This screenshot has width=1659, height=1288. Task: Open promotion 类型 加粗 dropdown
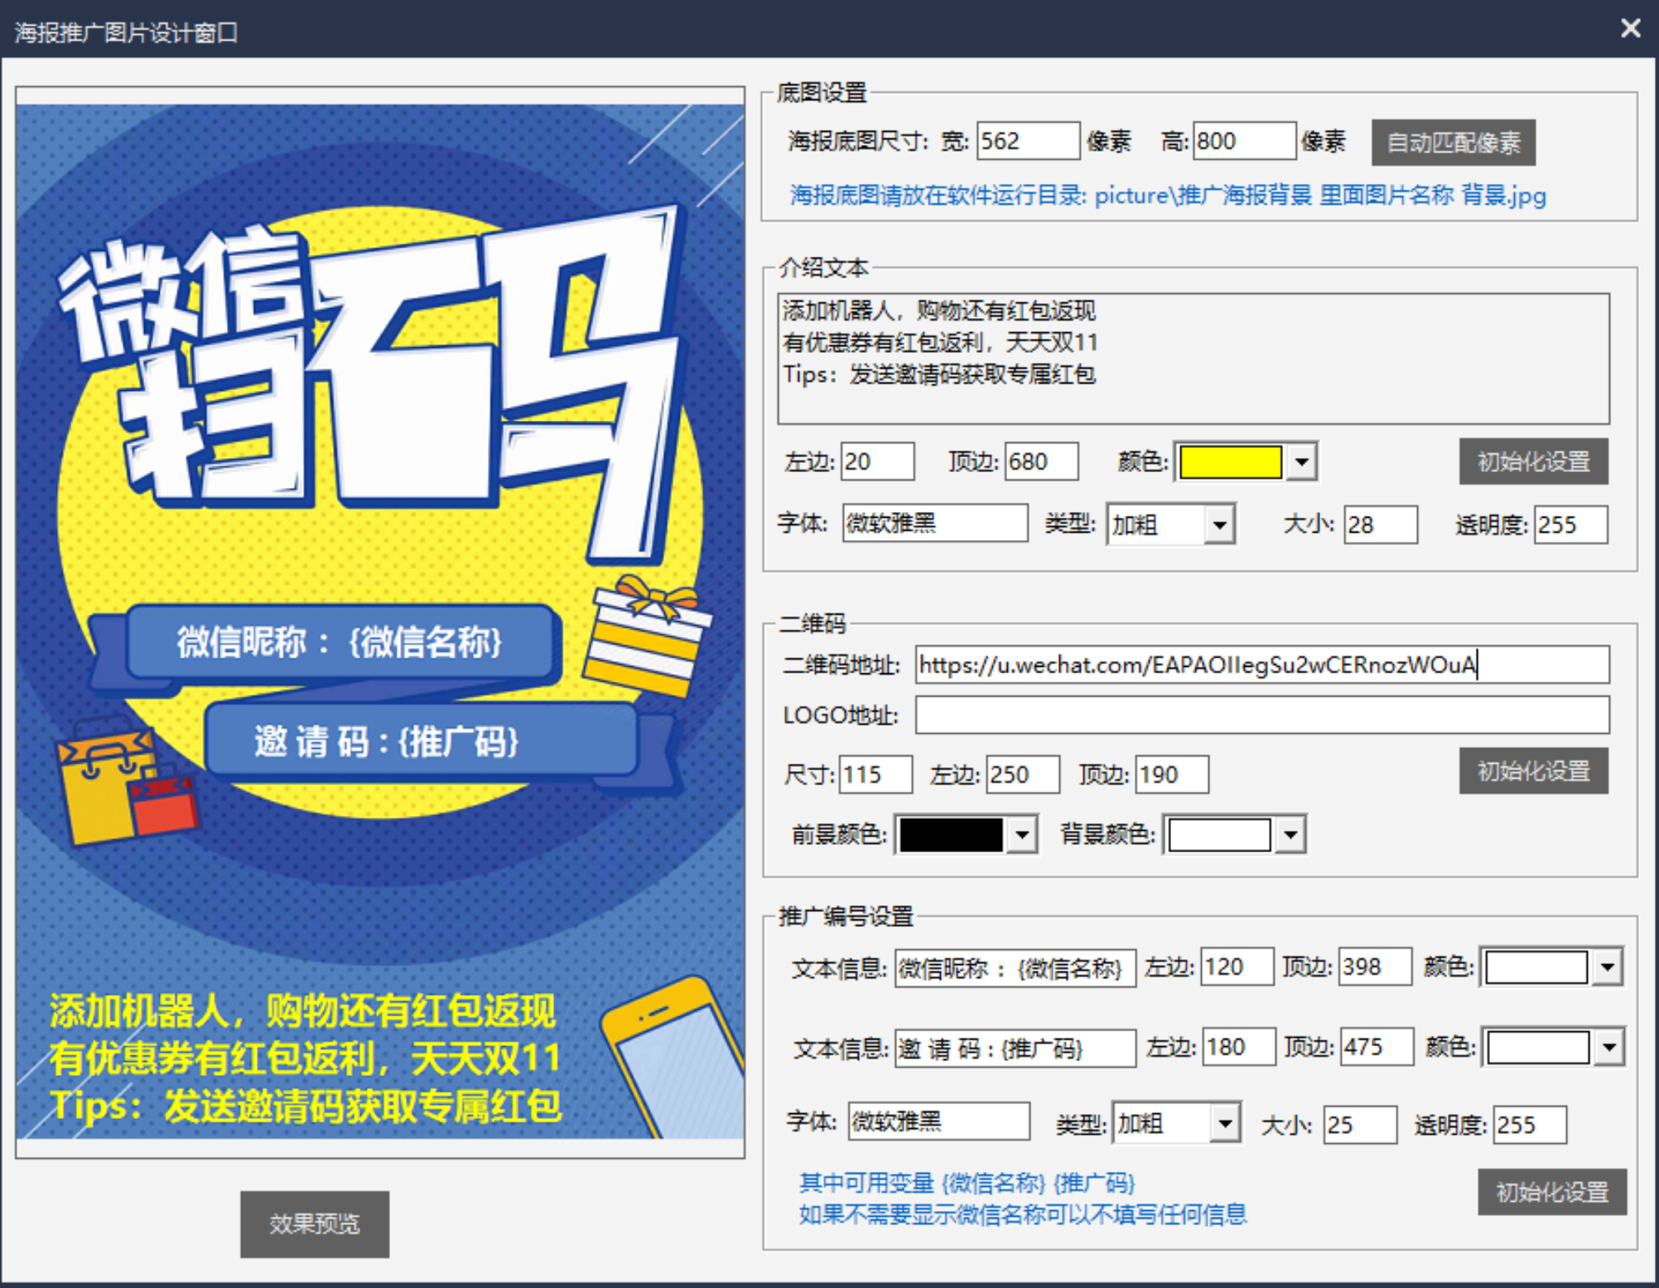pos(1225,1124)
